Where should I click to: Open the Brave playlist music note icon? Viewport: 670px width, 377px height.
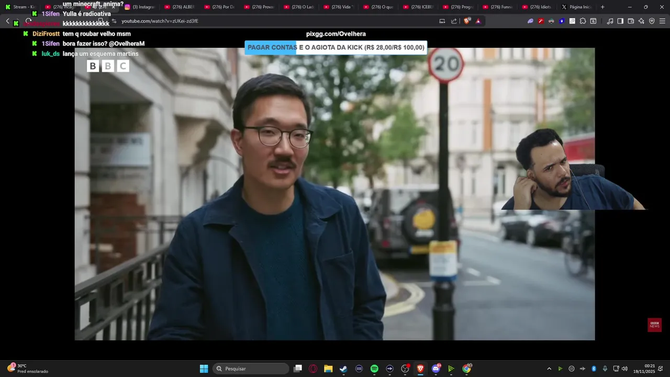pyautogui.click(x=610, y=21)
